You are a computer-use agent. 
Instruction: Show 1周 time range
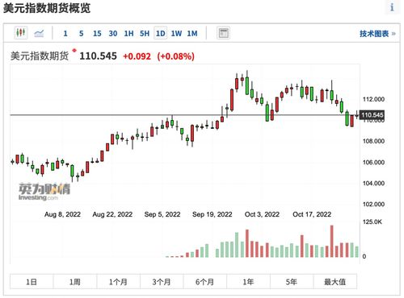tap(75, 282)
